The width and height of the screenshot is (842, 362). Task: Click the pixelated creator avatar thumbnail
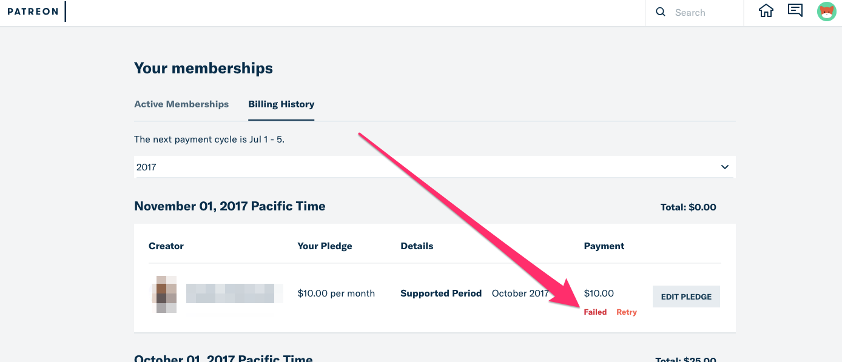coord(164,293)
